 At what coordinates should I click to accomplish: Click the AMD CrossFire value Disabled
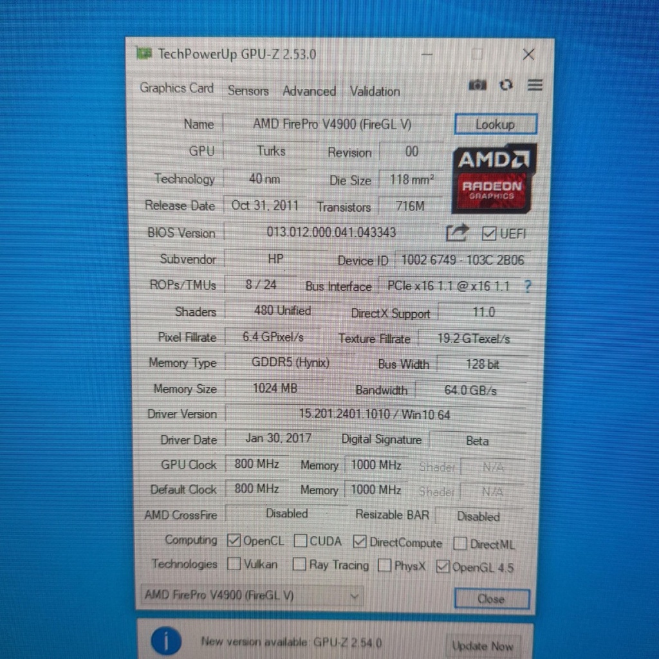tap(286, 514)
